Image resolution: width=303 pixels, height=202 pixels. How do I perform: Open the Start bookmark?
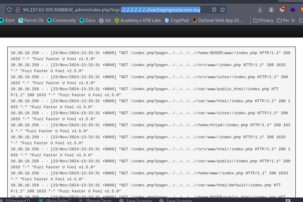click(x=7, y=20)
